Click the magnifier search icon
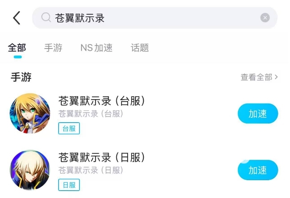The image size is (290, 198). pyautogui.click(x=46, y=18)
